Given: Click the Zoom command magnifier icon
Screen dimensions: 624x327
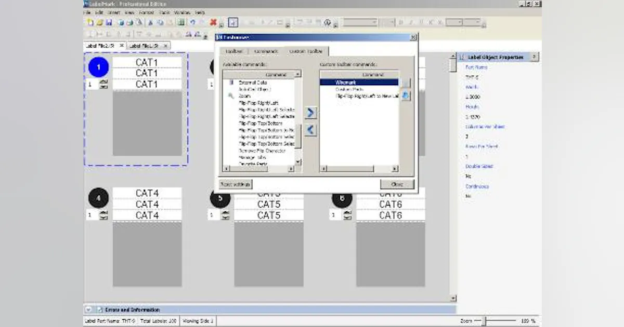Looking at the screenshot, I should 231,96.
